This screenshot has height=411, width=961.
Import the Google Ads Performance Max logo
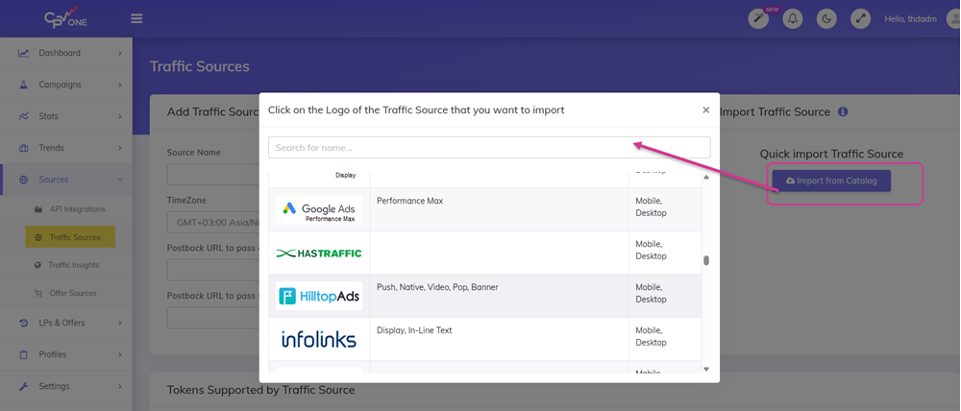(319, 209)
